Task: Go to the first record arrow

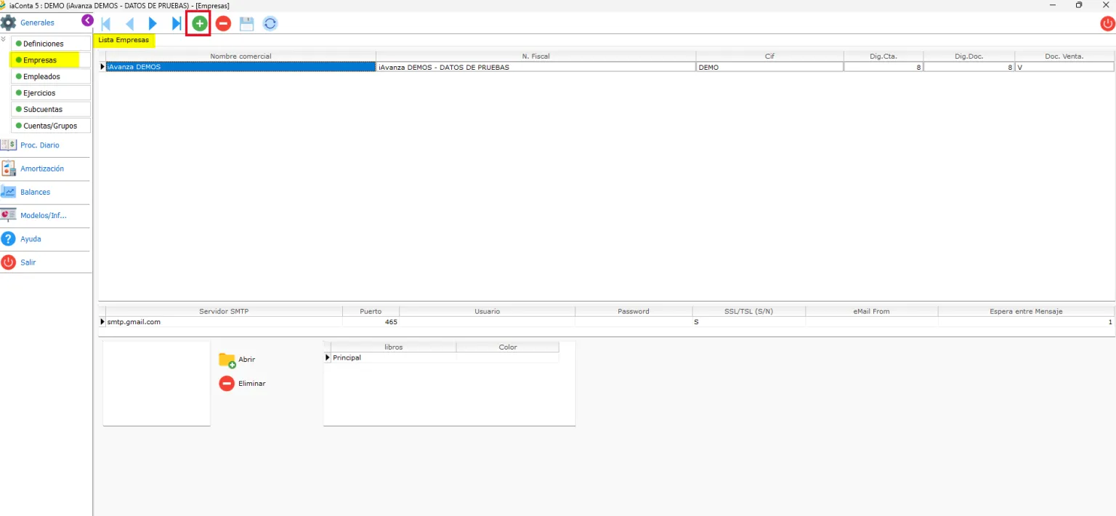Action: (x=106, y=24)
